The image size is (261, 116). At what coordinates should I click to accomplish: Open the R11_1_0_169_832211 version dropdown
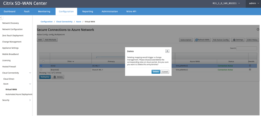click(x=227, y=3)
